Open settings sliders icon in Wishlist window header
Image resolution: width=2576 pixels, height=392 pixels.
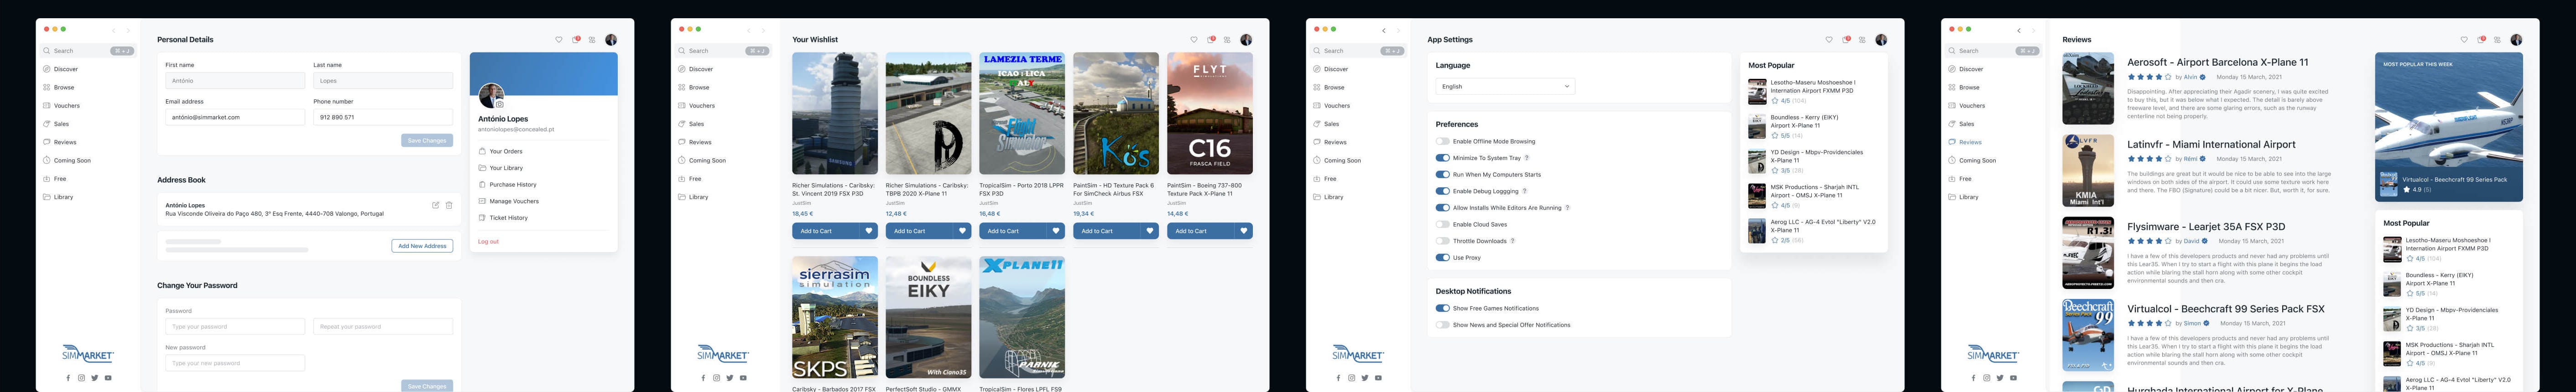[x=1227, y=40]
